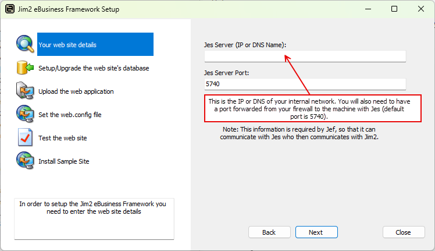
Task: Minimize the setup window
Action: (368, 9)
